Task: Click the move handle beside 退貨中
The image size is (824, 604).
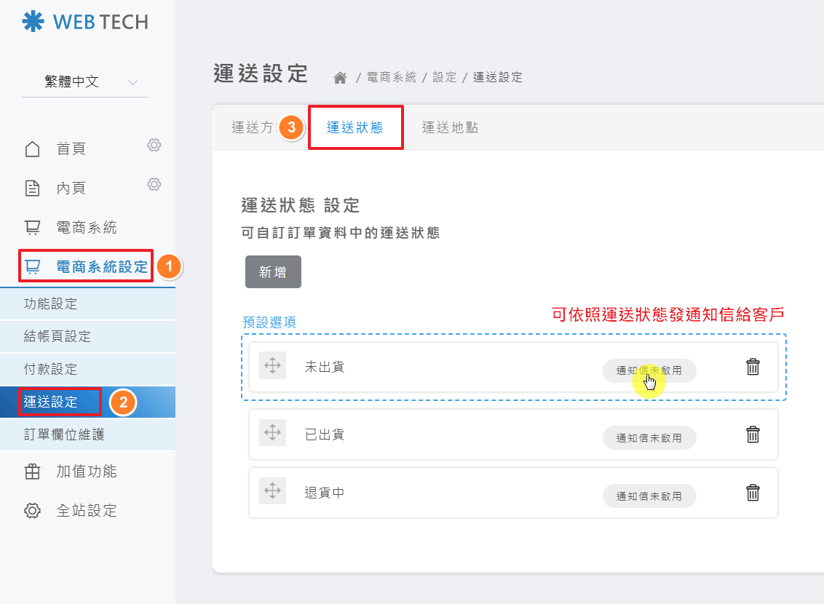Action: (x=272, y=491)
